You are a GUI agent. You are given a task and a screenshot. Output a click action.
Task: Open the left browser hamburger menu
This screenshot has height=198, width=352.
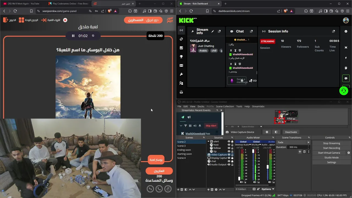172,11
